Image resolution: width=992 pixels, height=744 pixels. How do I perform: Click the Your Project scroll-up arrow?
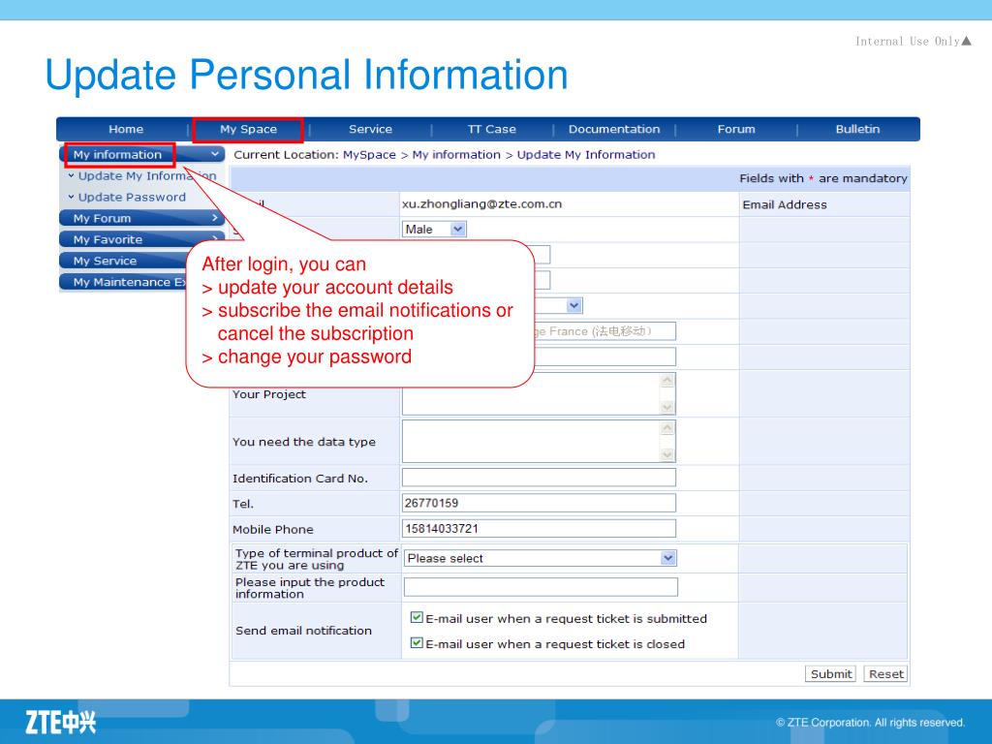click(x=666, y=381)
